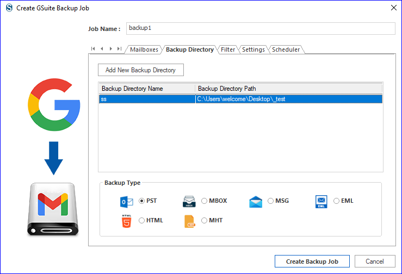This screenshot has width=402, height=274.
Task: Click the MBOX mailbox tray icon
Action: coord(189,202)
